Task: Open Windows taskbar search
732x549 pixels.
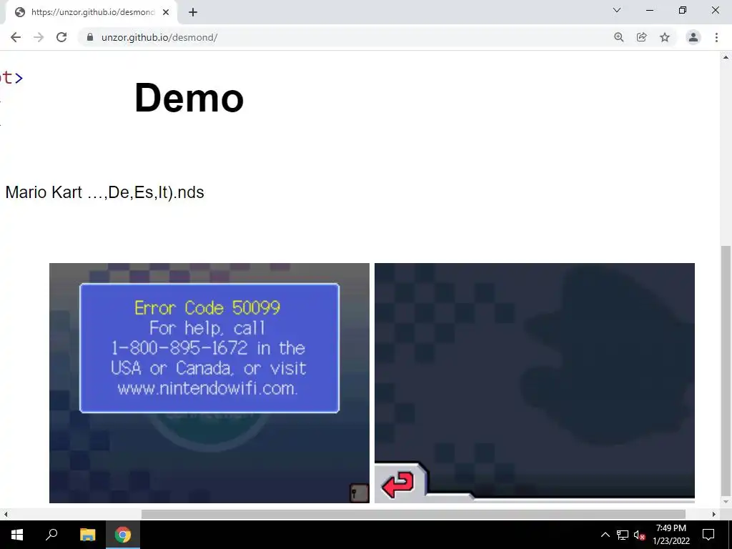Action: pos(51,535)
